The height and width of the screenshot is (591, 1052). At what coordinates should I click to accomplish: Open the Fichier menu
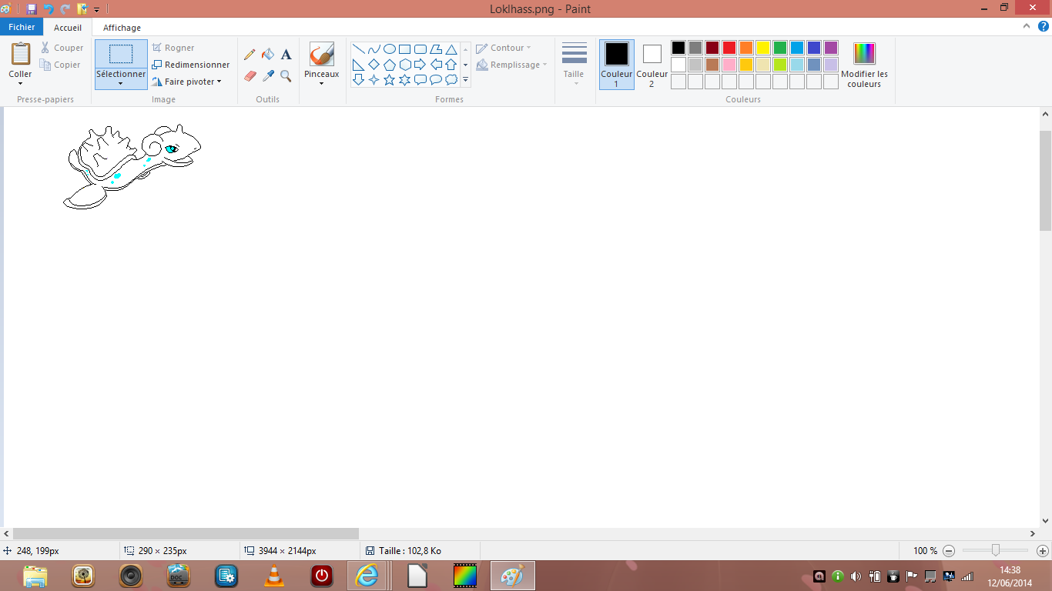[22, 27]
